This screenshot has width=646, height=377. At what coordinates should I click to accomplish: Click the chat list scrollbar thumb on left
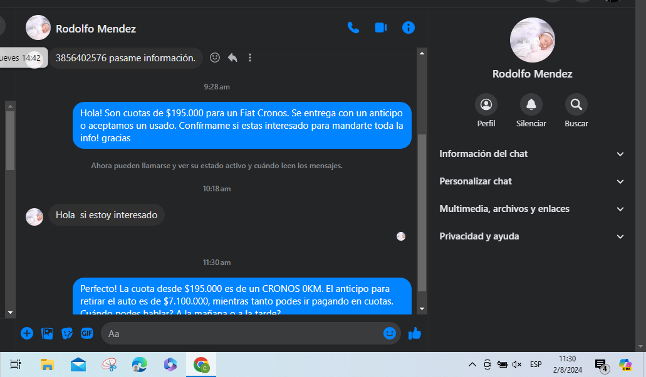10,140
